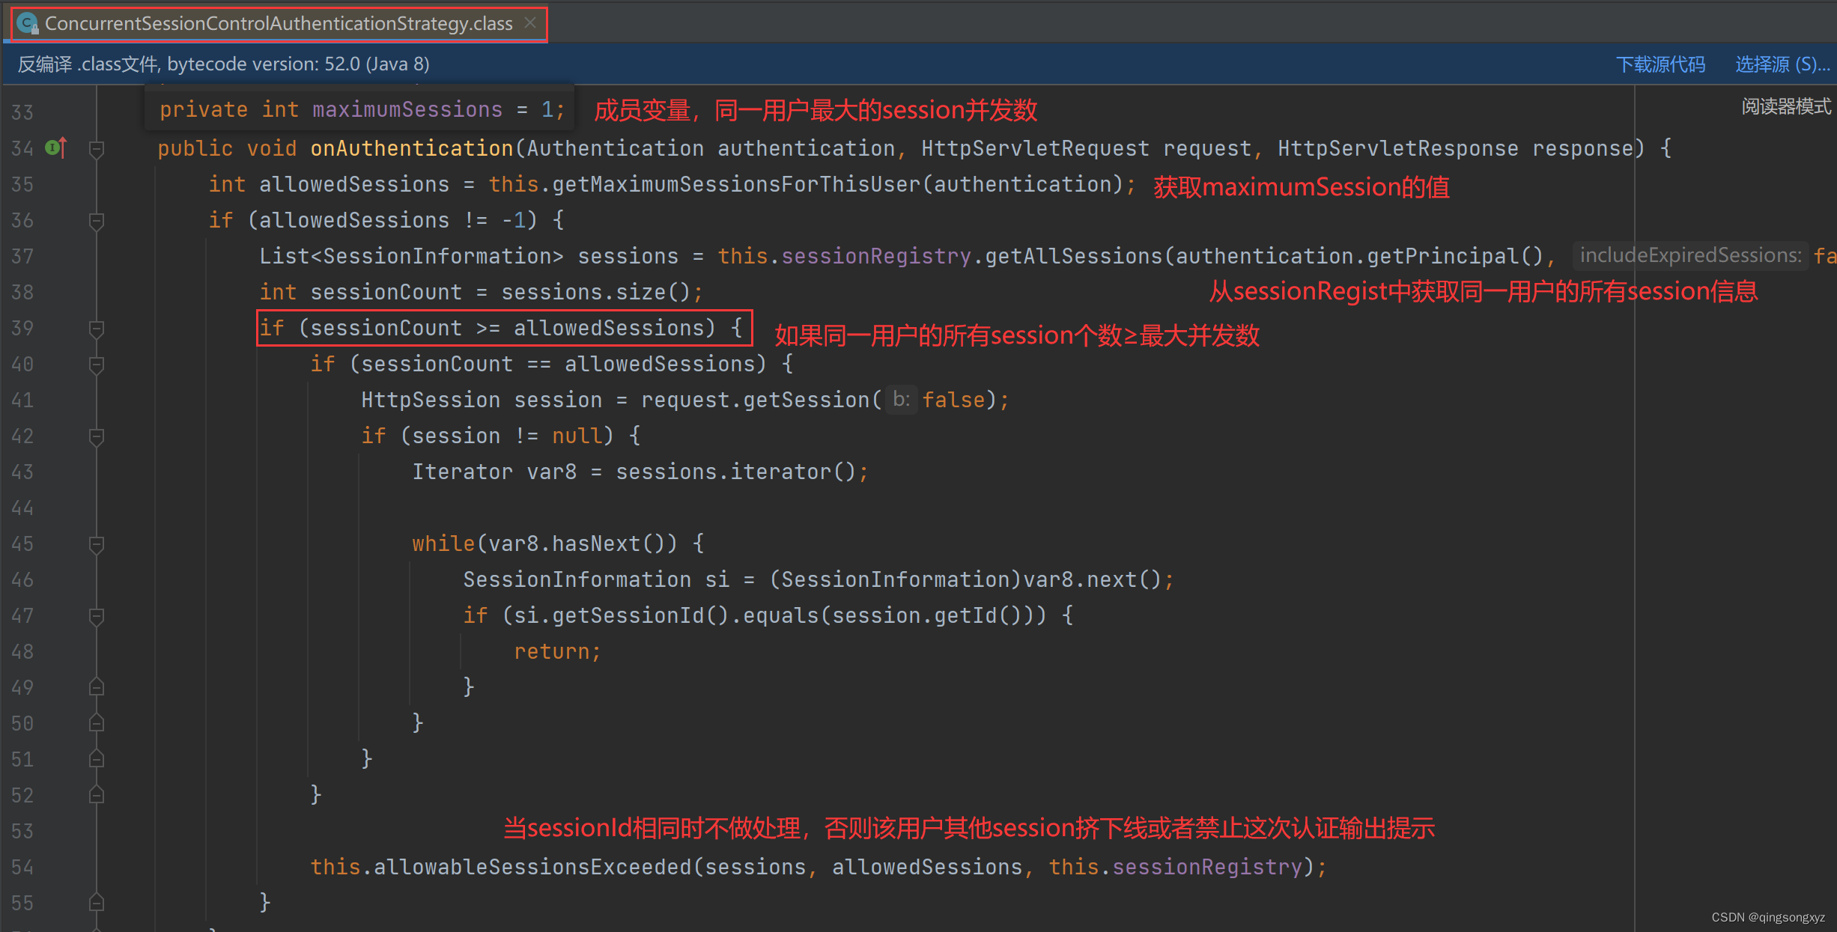1837x932 pixels.
Task: Click the maximumSessions field name
Action: tap(407, 109)
